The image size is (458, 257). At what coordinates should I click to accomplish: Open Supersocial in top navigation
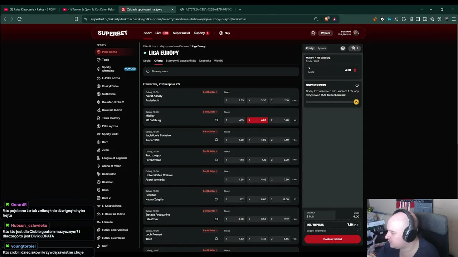181,33
